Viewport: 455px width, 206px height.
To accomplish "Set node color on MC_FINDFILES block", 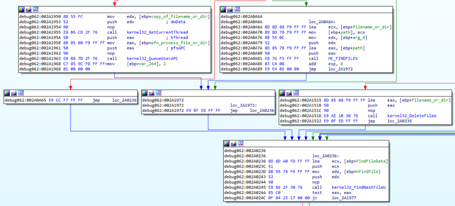I will tap(223, 9).
